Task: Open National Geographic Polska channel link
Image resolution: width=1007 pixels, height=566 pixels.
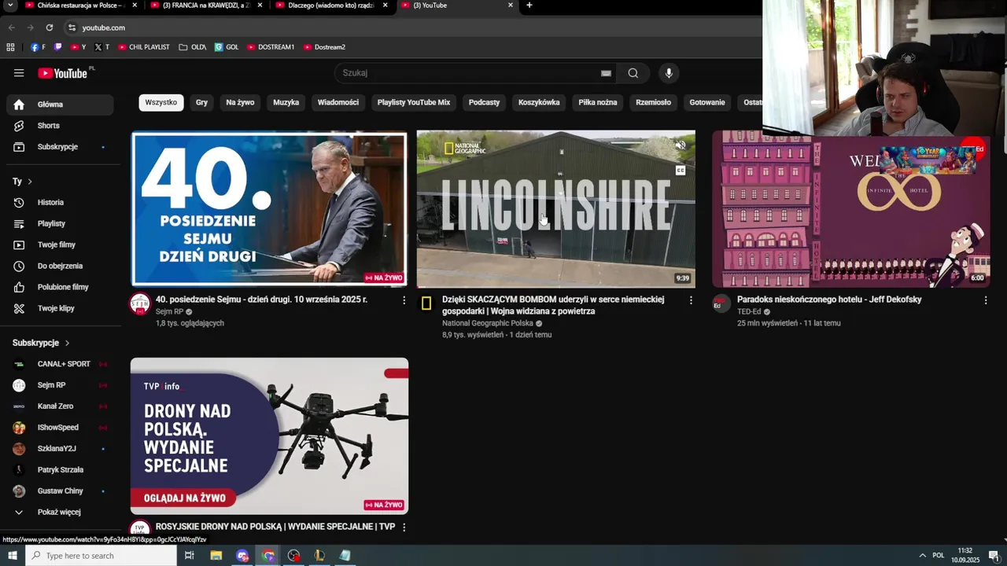Action: pos(488,323)
